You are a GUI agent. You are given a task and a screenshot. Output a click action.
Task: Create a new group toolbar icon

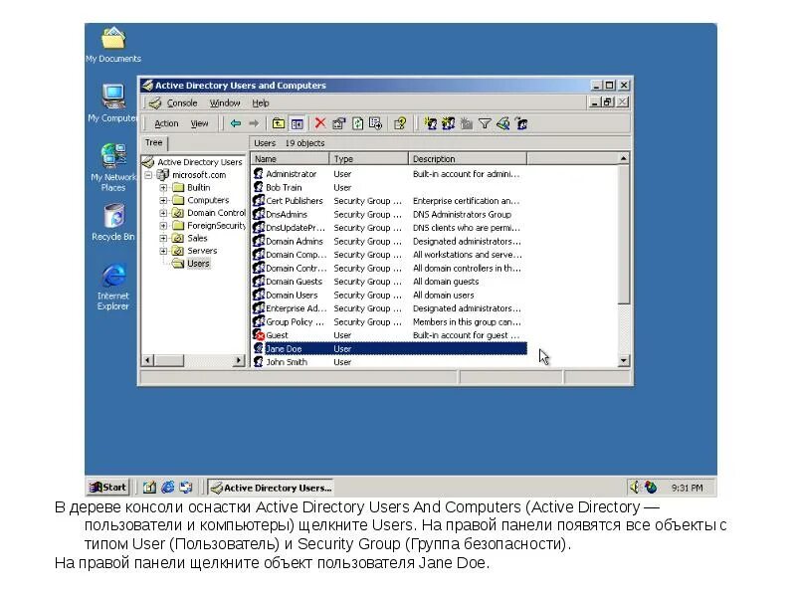tap(449, 123)
